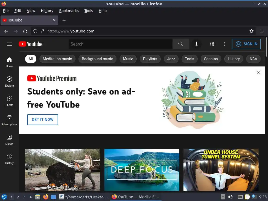
Task: Click the YouTube logo
Action: 31,44
